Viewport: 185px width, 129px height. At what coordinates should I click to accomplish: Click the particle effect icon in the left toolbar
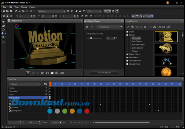point(3,37)
